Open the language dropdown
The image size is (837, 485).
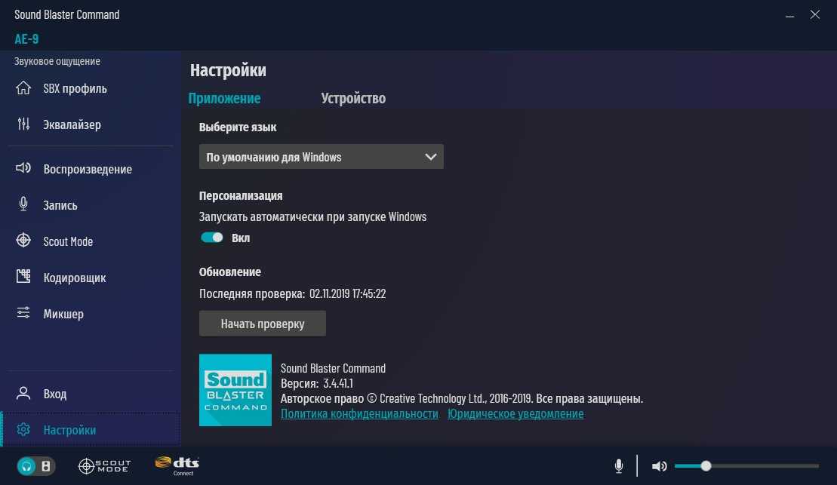tap(322, 157)
